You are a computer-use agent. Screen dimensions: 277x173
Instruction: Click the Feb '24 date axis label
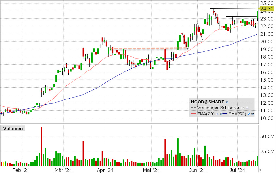(21, 170)
